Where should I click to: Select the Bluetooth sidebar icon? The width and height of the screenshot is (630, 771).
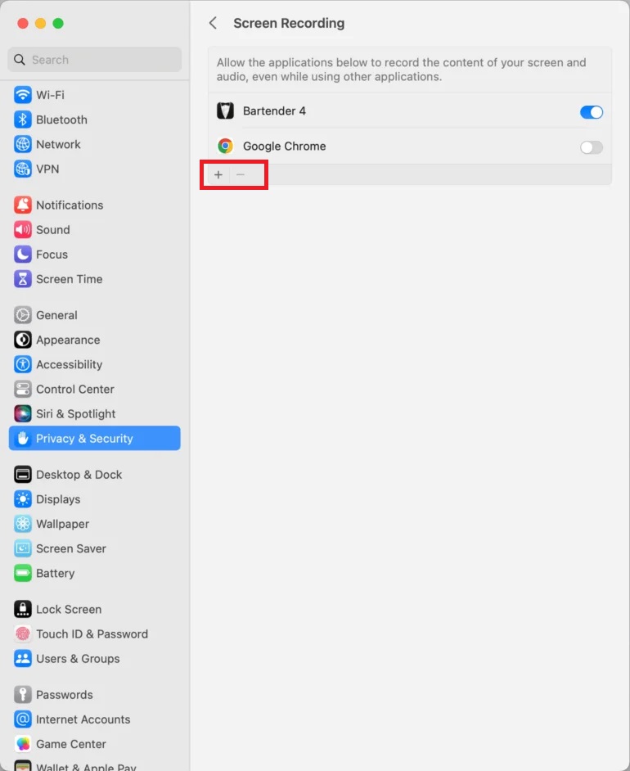23,119
